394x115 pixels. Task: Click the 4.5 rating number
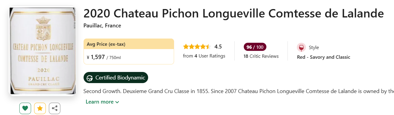pos(218,47)
